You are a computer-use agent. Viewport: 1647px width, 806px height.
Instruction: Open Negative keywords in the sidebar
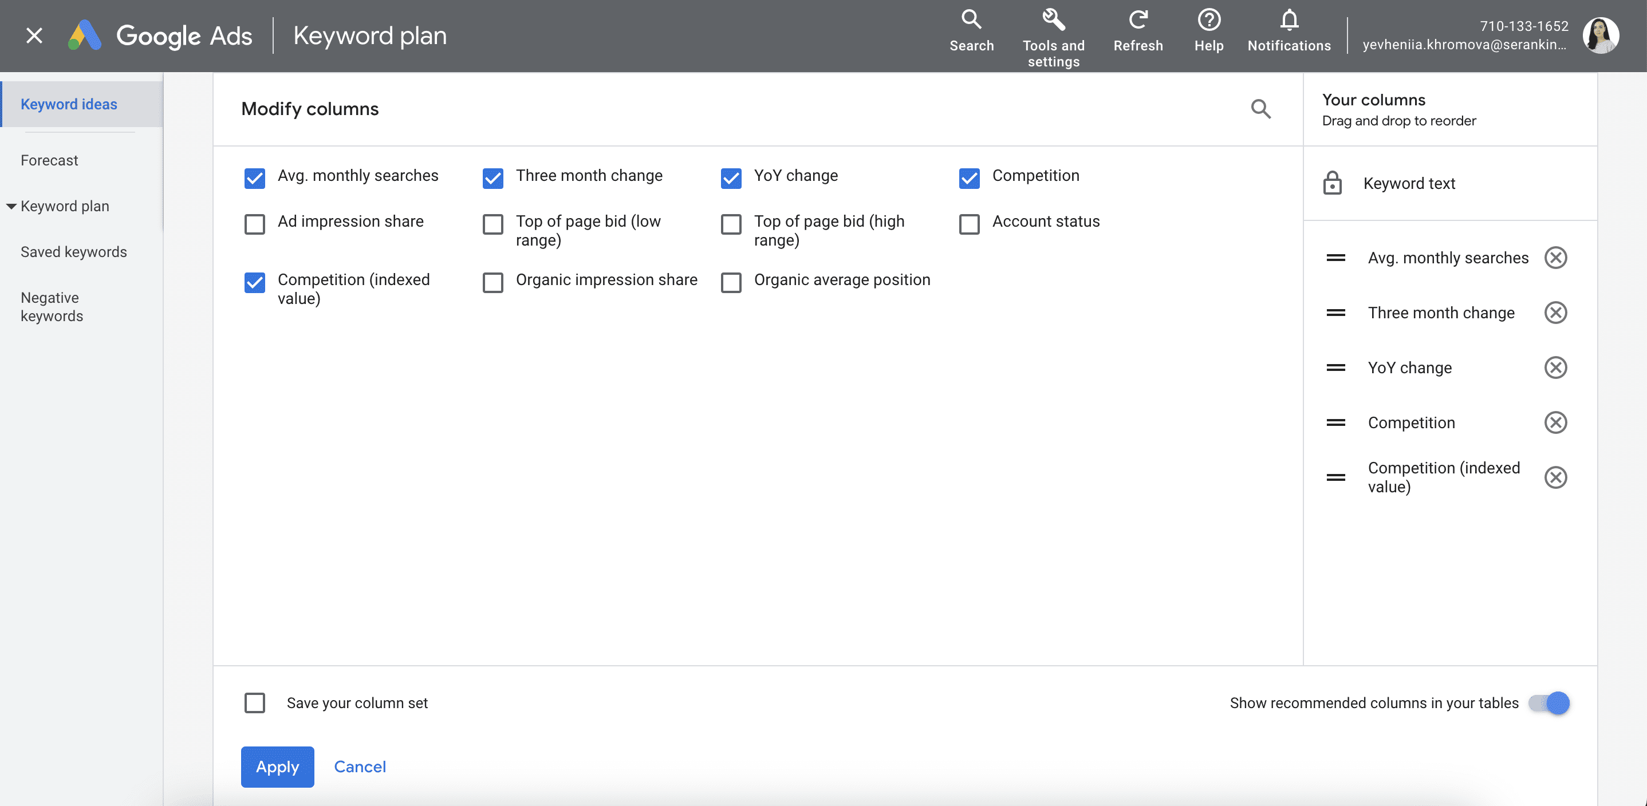53,307
